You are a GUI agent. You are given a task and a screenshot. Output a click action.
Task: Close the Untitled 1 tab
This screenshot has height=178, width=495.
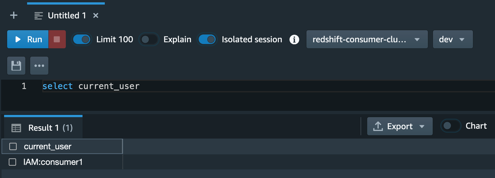tap(96, 15)
